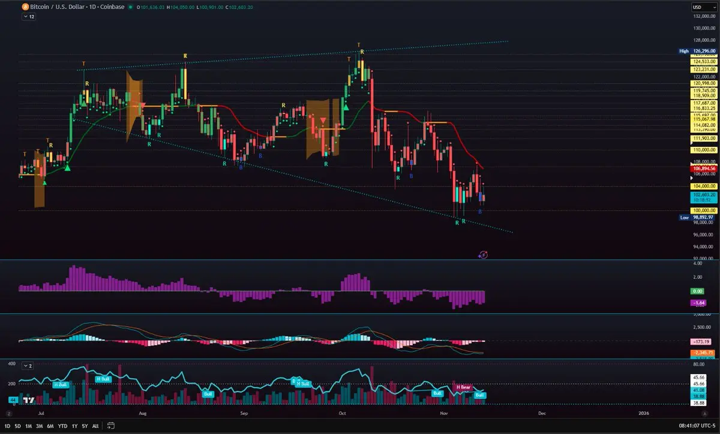This screenshot has height=434, width=720.
Task: Open the go-to-date calendar icon
Action: pos(110,426)
